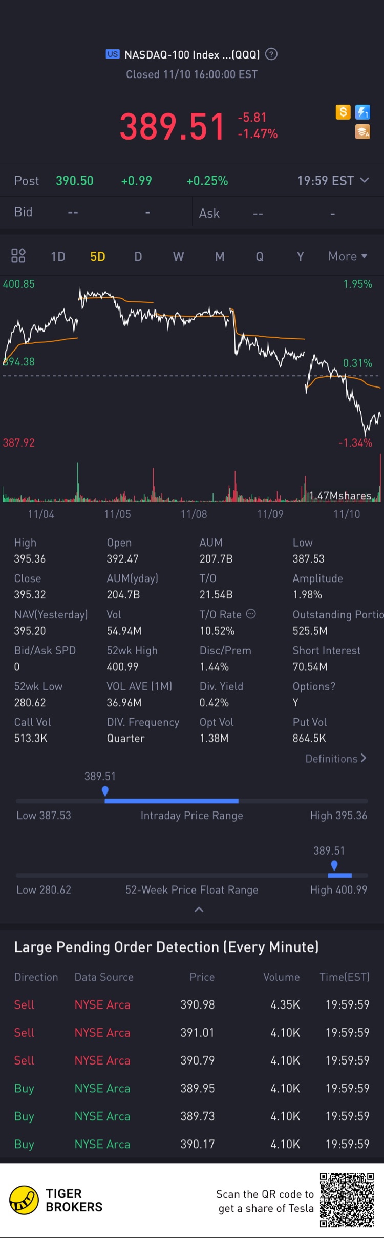This screenshot has width=384, height=1238.
Task: Select the 5D chart tab
Action: [98, 256]
